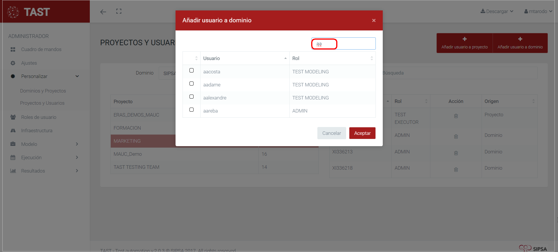Open Dominios y Proyectos menu item
The height and width of the screenshot is (252, 558).
(x=43, y=91)
